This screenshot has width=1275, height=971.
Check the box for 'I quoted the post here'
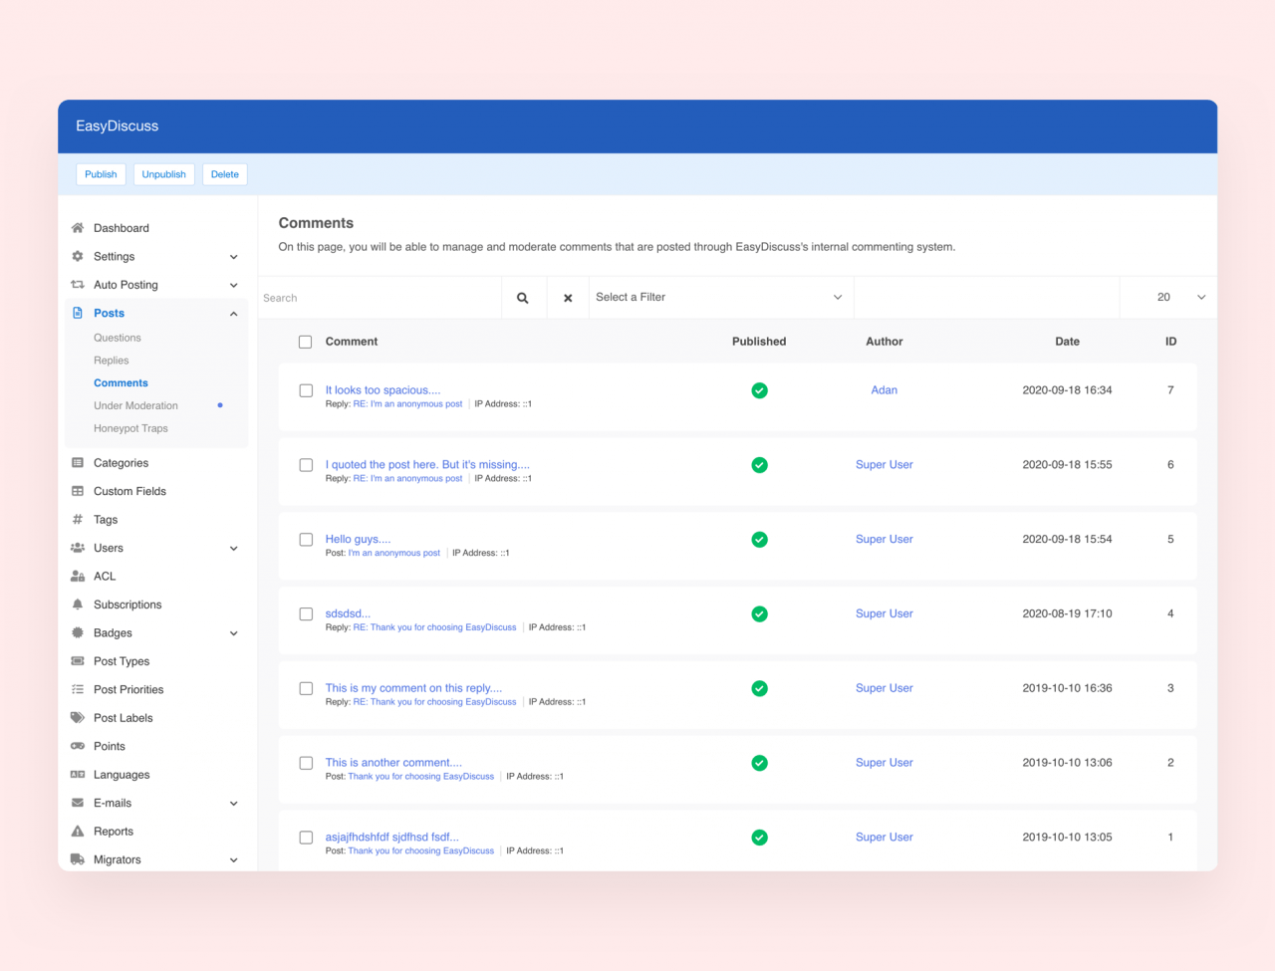pyautogui.click(x=306, y=465)
